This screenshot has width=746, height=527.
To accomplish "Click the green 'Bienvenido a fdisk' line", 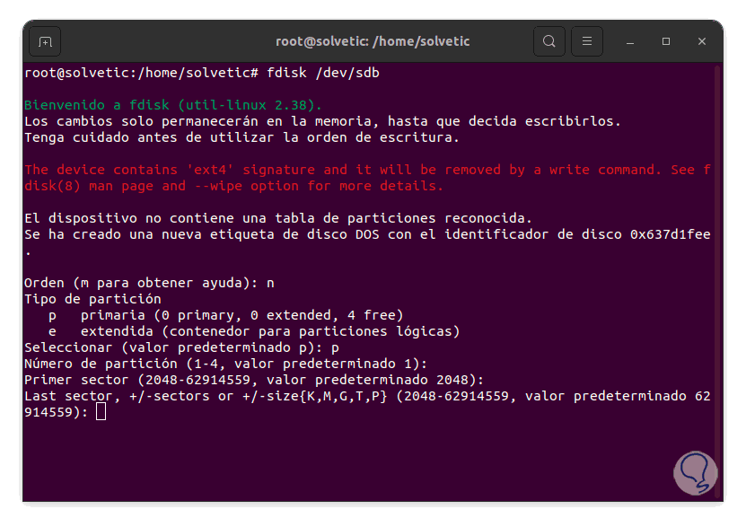I will pyautogui.click(x=172, y=105).
